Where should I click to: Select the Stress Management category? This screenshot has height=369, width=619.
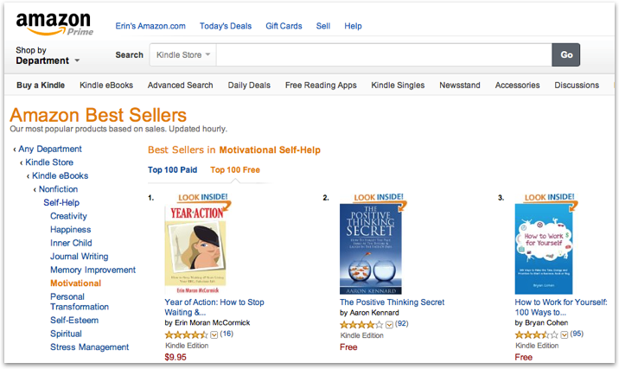click(x=90, y=347)
